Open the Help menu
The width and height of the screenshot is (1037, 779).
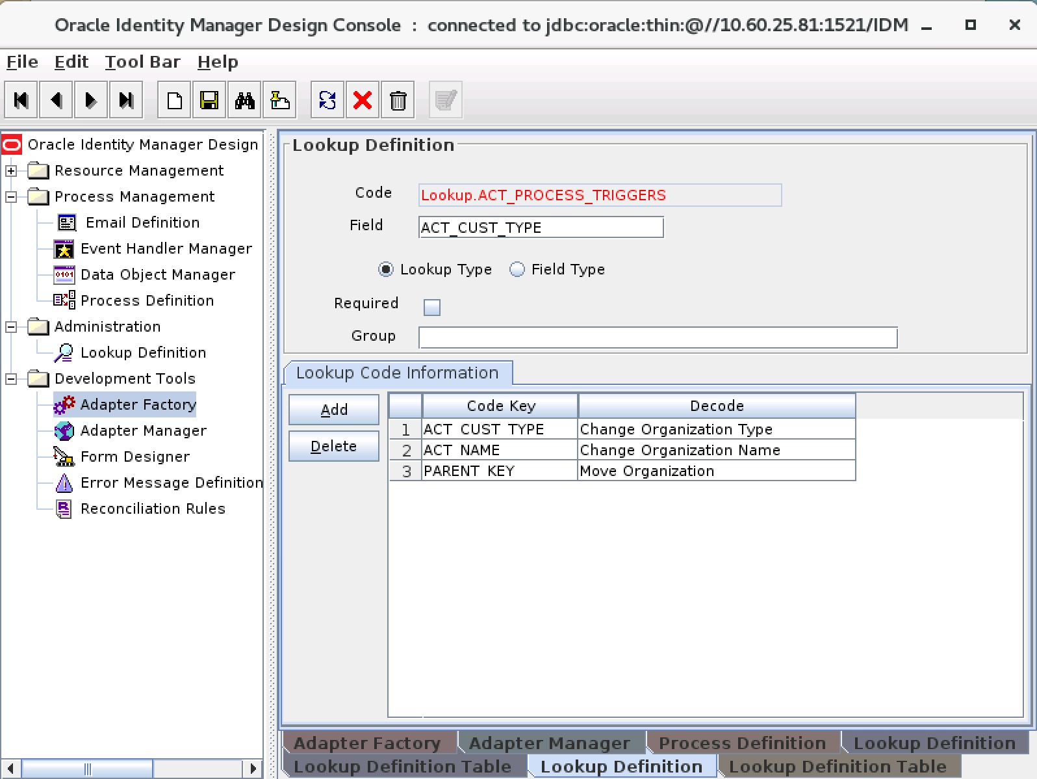[x=218, y=62]
